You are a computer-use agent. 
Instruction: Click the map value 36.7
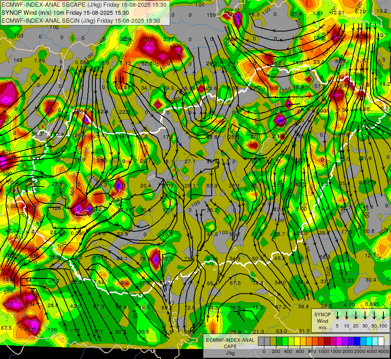[x=212, y=210]
